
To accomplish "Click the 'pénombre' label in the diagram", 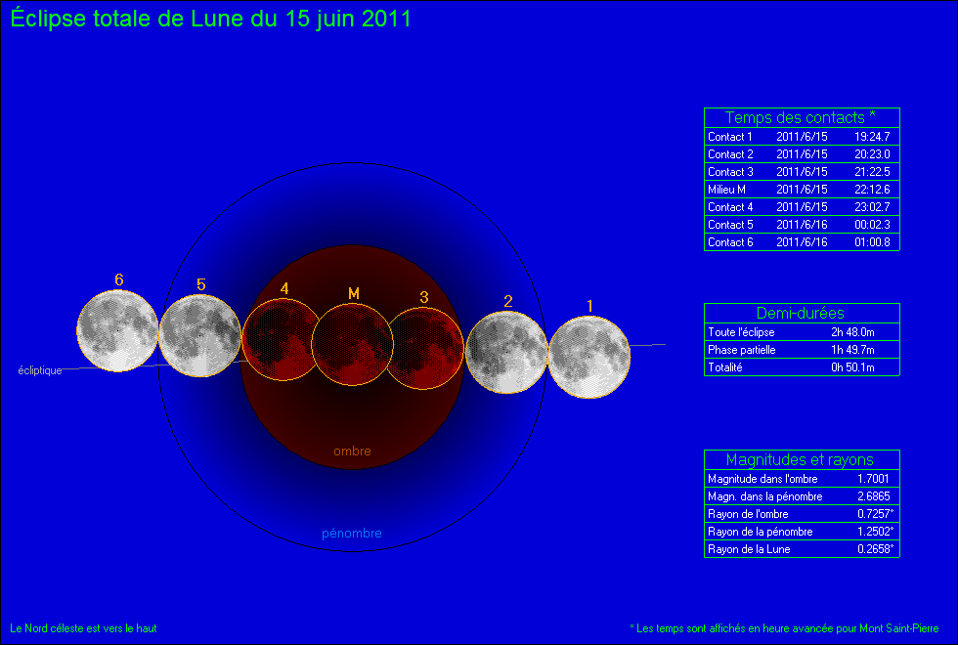I will [351, 534].
